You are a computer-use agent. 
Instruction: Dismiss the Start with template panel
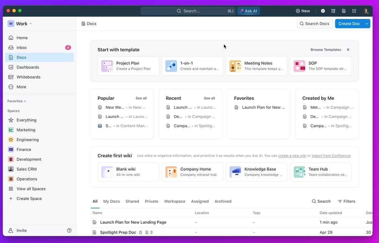point(348,50)
